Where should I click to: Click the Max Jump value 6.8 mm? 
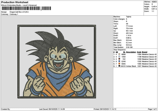coord(129,45)
